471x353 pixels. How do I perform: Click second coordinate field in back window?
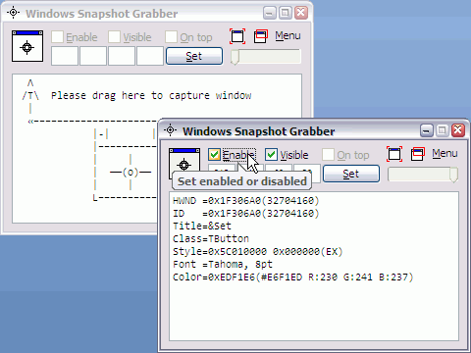point(93,56)
